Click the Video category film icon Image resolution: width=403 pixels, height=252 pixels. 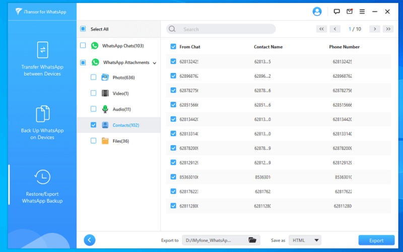click(x=105, y=93)
